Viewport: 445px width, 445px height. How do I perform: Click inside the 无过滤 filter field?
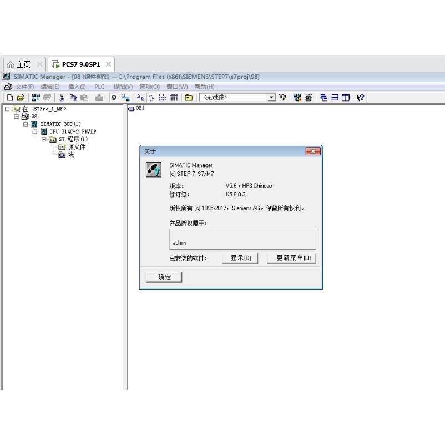234,98
